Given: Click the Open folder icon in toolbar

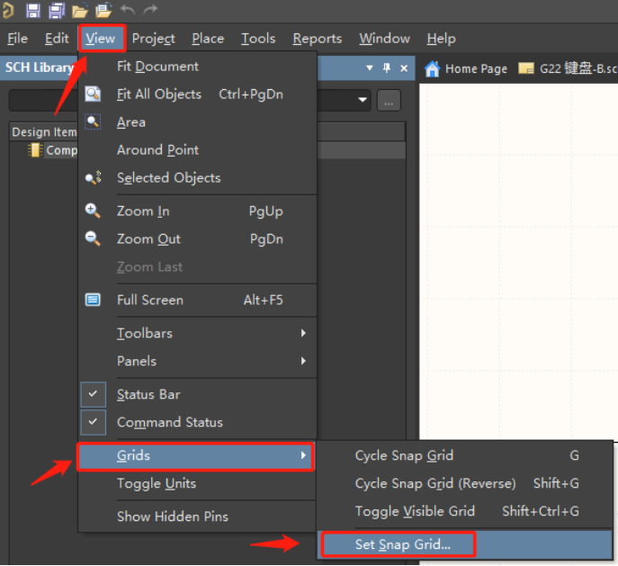Looking at the screenshot, I should click(x=80, y=11).
